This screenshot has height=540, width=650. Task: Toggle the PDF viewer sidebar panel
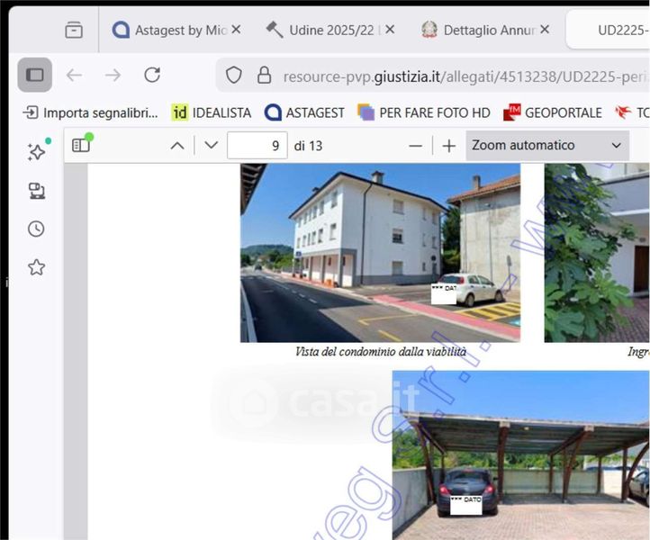(x=81, y=145)
